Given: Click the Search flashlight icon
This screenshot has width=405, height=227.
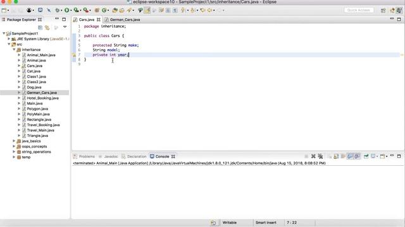Looking at the screenshot, I should click(x=129, y=10).
